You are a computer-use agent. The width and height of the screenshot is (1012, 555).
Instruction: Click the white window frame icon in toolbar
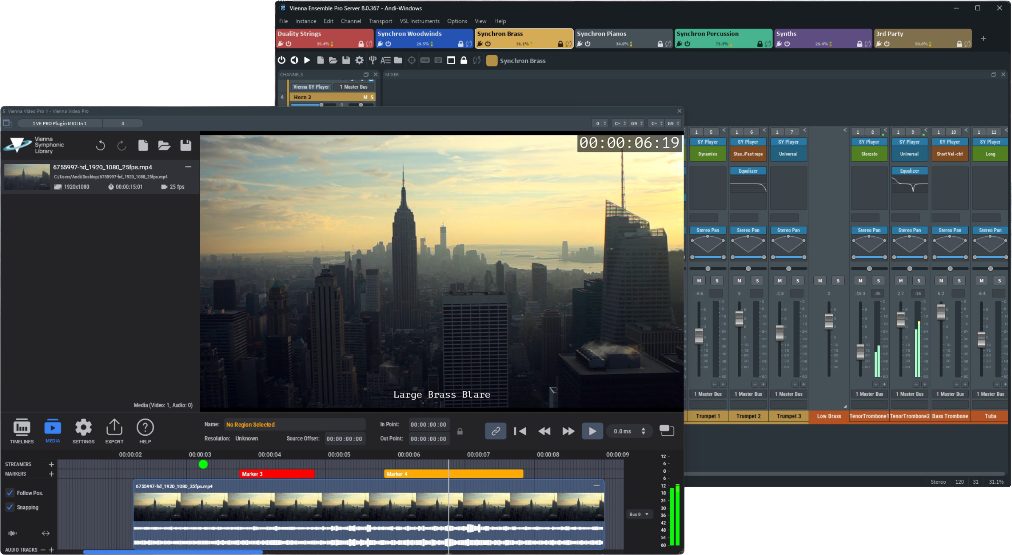[451, 60]
